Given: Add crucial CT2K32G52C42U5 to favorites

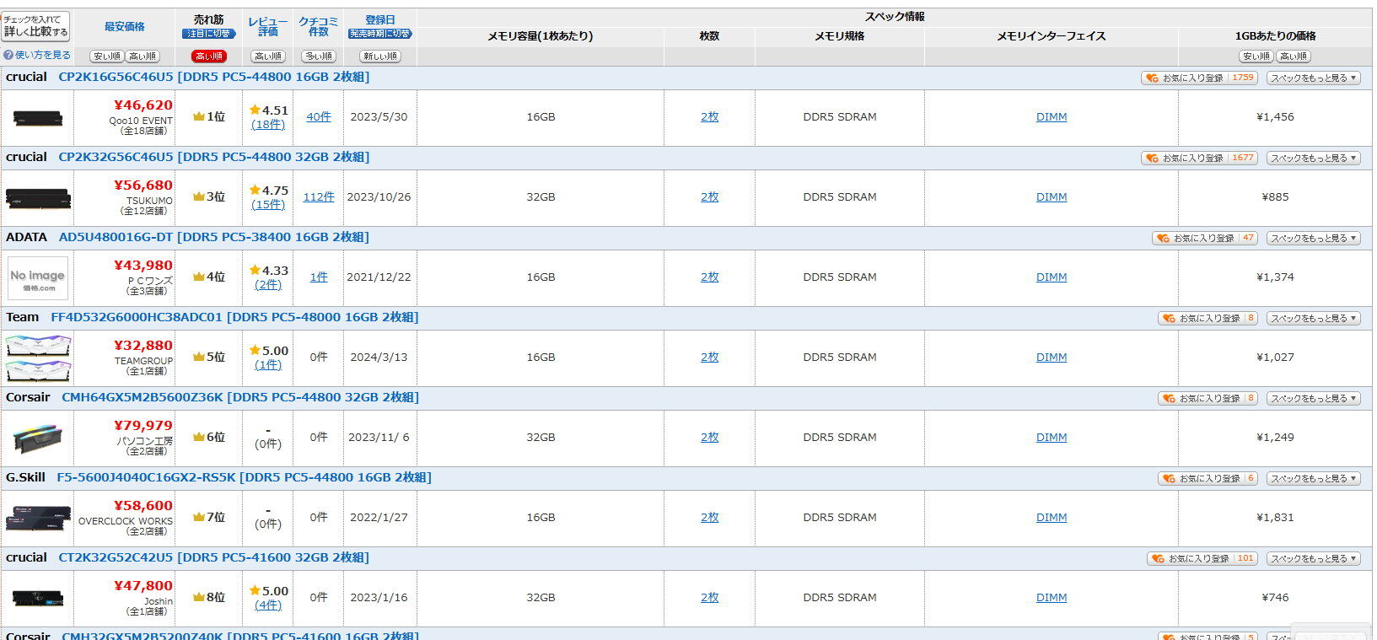Looking at the screenshot, I should click(1202, 558).
